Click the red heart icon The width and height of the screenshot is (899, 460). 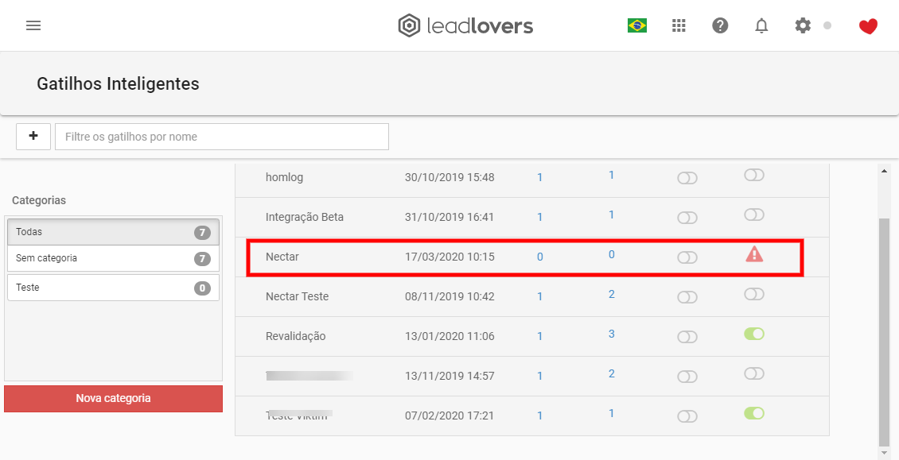click(868, 26)
